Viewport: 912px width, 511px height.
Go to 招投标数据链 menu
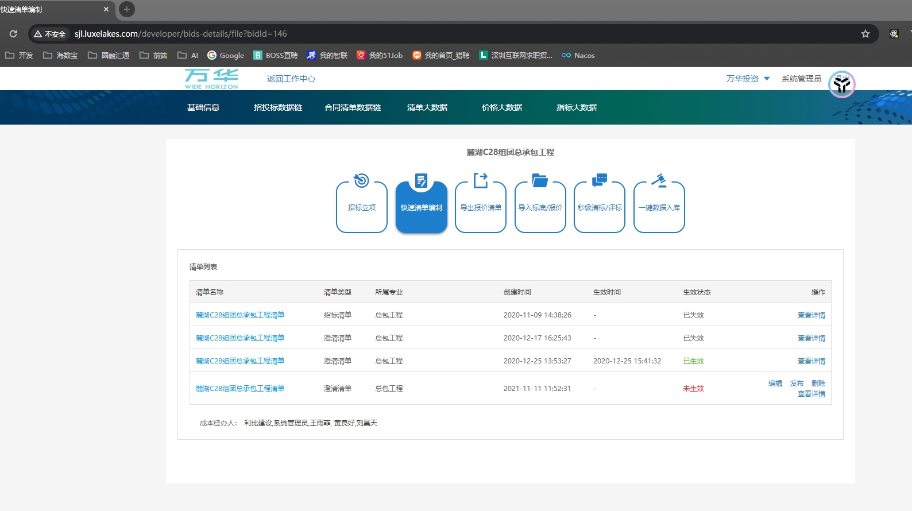coord(278,107)
